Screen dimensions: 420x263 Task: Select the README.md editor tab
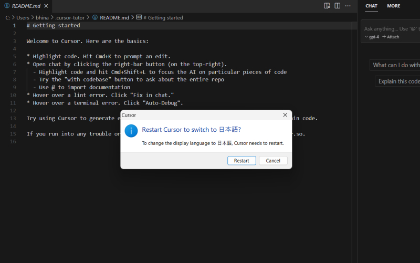coord(25,6)
